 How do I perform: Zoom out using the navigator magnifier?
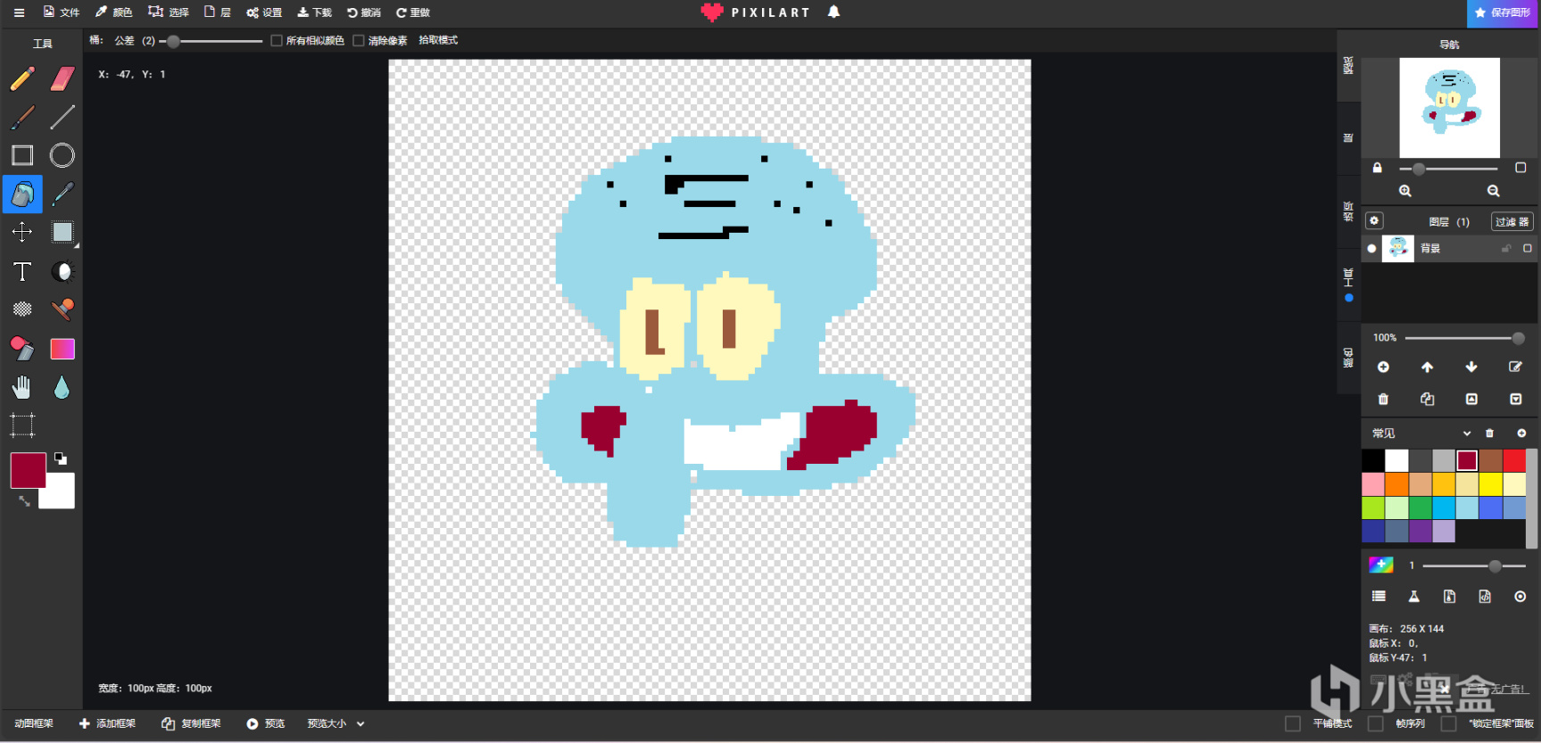[x=1494, y=191]
